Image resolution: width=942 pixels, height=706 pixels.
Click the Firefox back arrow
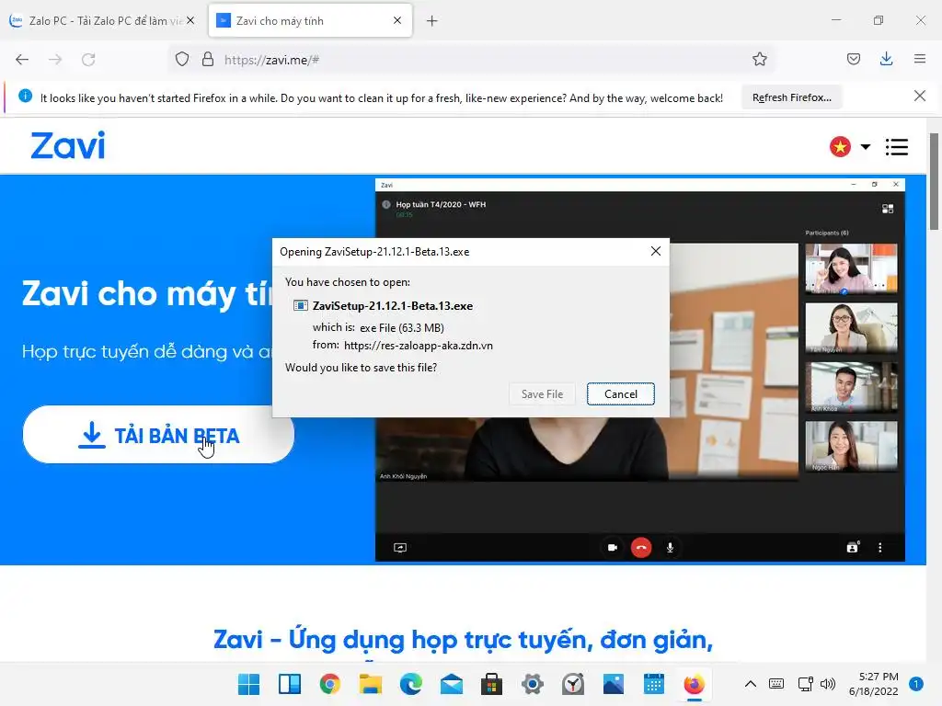pos(22,60)
